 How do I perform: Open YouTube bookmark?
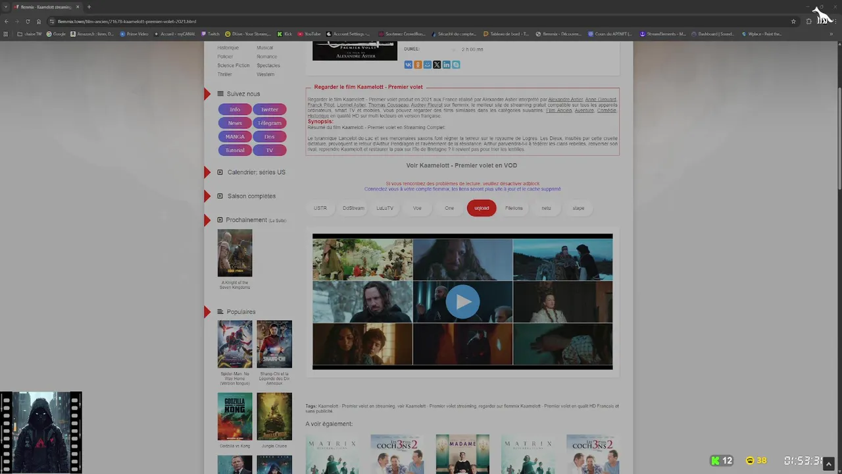pyautogui.click(x=309, y=34)
